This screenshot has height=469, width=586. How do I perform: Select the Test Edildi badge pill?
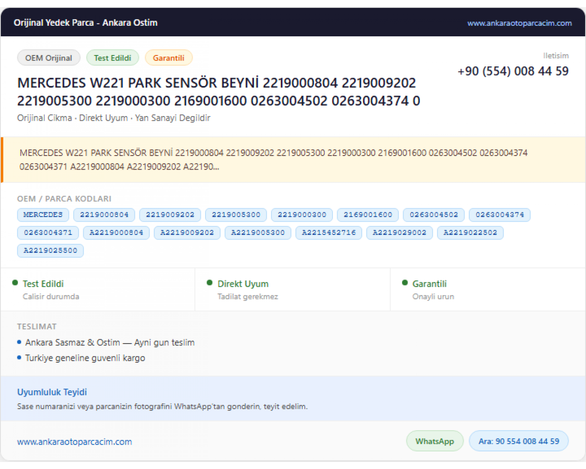(113, 58)
